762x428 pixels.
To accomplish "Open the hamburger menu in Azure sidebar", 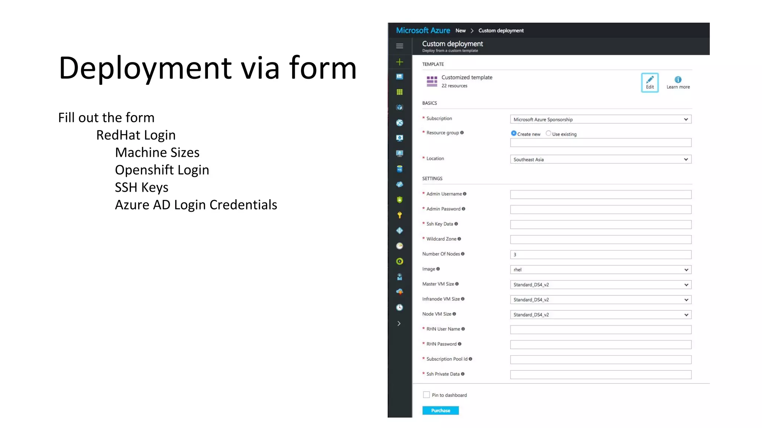I will coord(400,46).
